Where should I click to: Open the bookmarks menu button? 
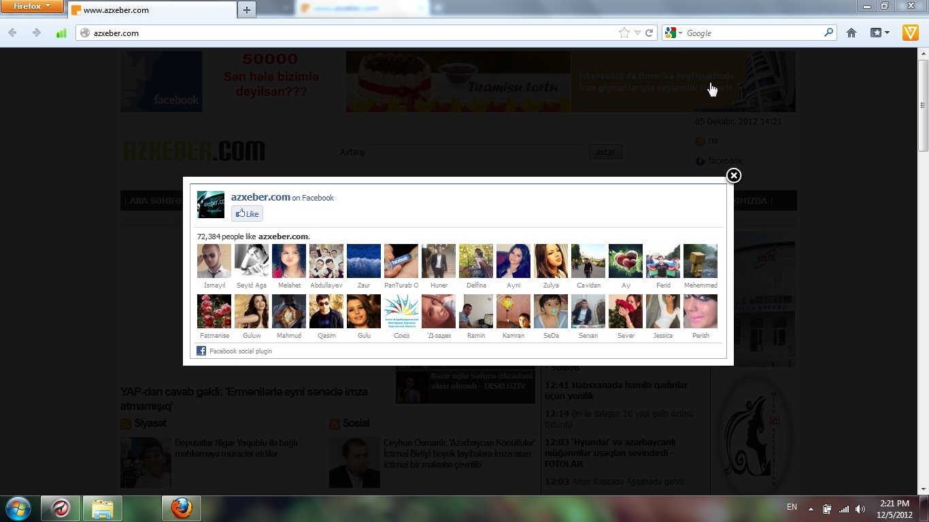click(880, 33)
